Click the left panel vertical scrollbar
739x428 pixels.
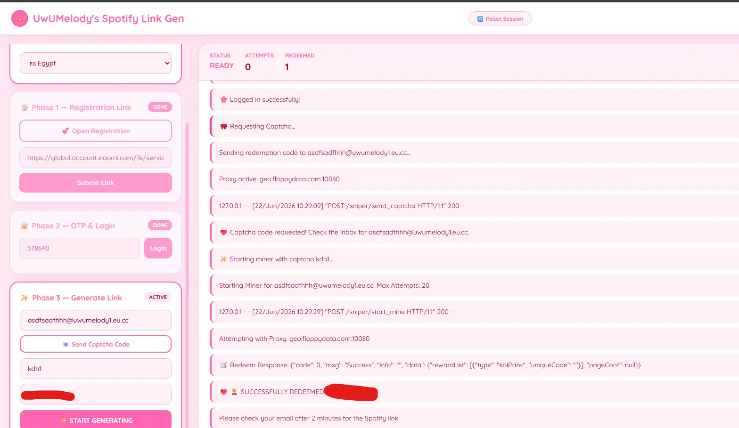tap(187, 275)
